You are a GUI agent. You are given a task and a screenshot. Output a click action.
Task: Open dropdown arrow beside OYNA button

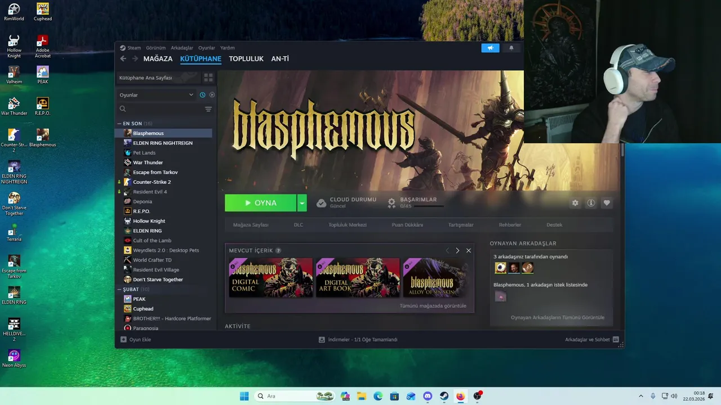[302, 203]
